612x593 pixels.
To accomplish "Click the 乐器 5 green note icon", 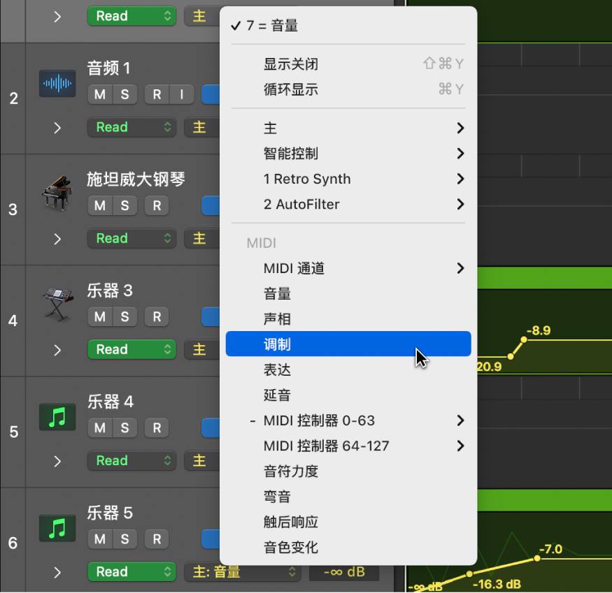I will (x=57, y=528).
